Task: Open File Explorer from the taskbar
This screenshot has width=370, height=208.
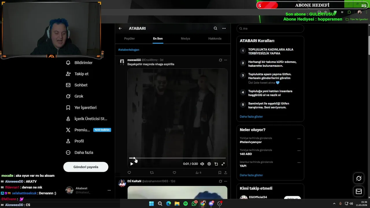Action: (x=177, y=204)
